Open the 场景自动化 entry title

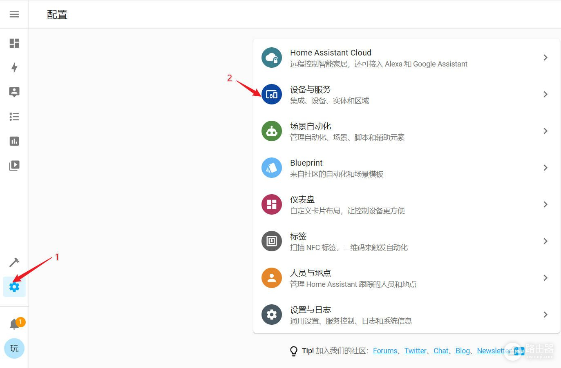pos(311,126)
